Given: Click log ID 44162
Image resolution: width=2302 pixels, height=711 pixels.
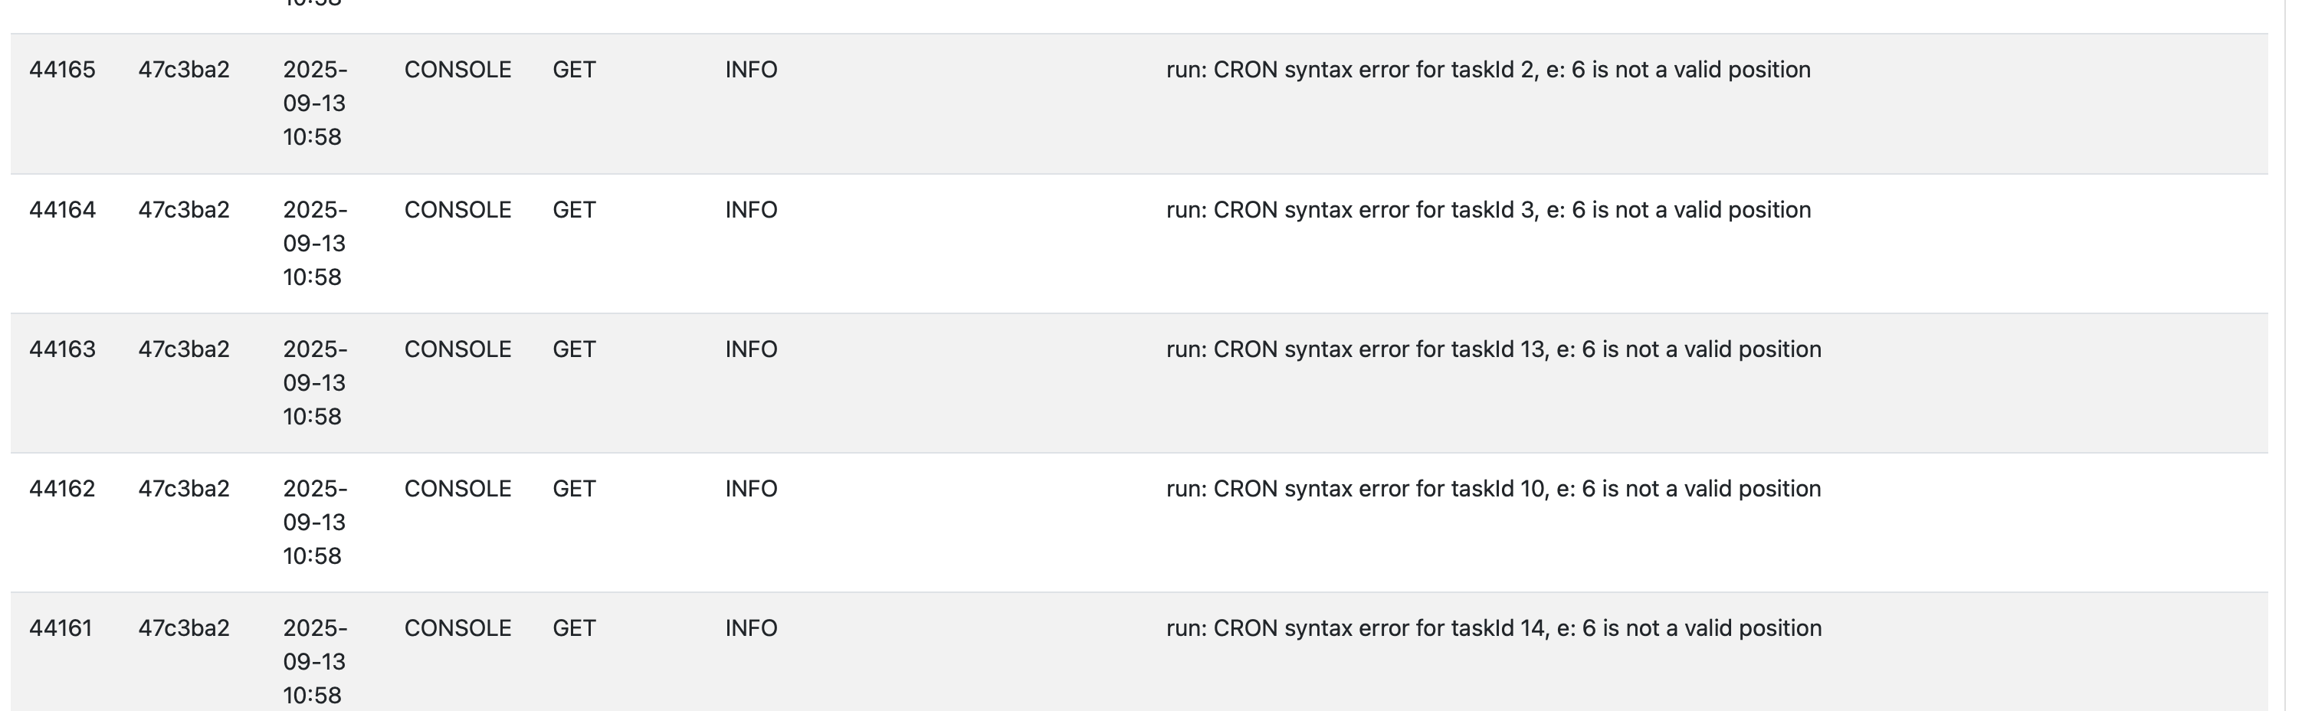Looking at the screenshot, I should pyautogui.click(x=61, y=489).
